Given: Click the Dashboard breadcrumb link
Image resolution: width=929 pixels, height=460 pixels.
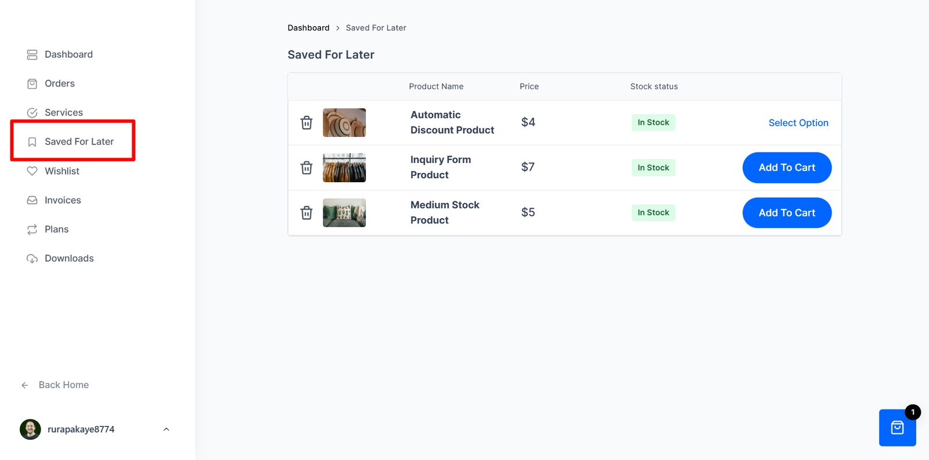Looking at the screenshot, I should 308,28.
